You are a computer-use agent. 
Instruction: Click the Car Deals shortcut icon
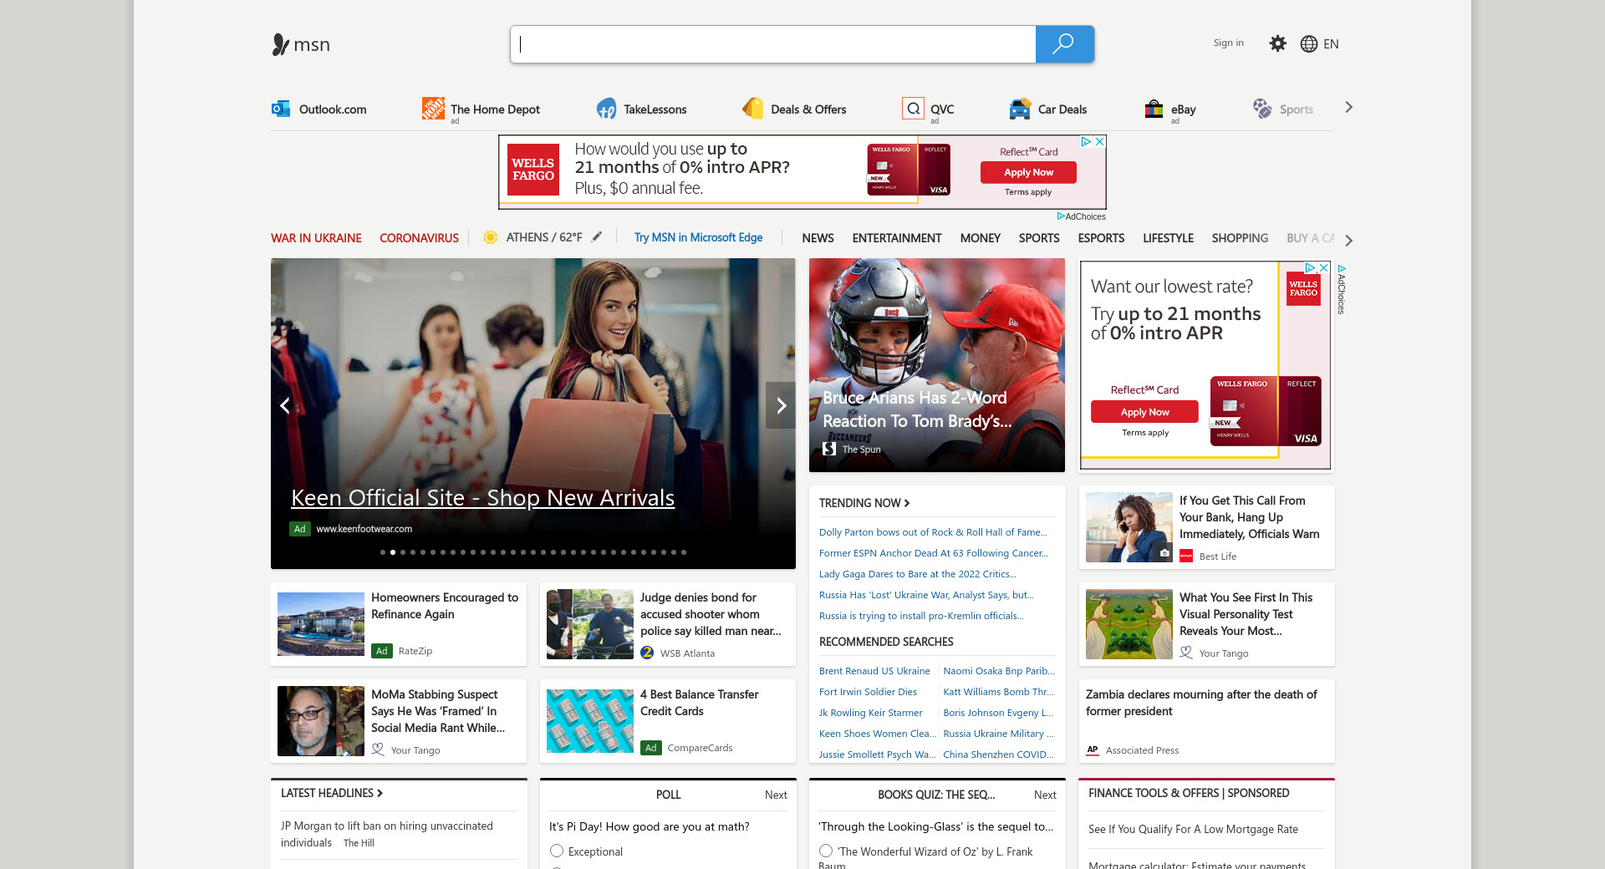1020,109
